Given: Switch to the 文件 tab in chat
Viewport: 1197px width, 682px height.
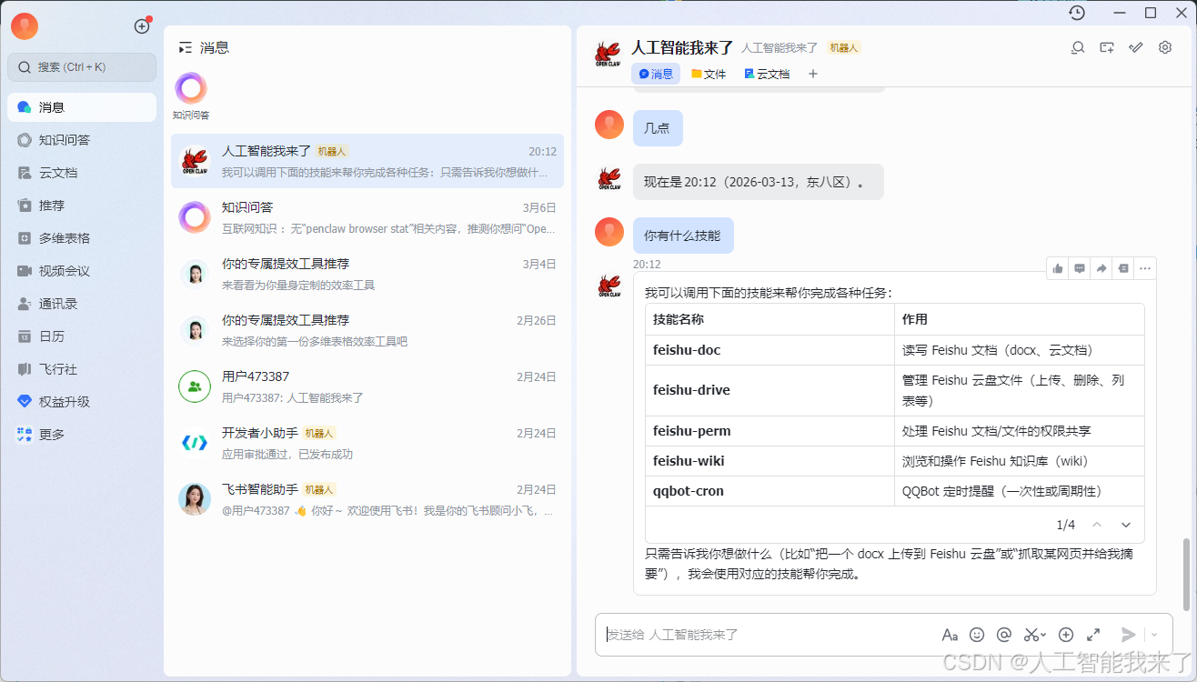Looking at the screenshot, I should pyautogui.click(x=709, y=74).
